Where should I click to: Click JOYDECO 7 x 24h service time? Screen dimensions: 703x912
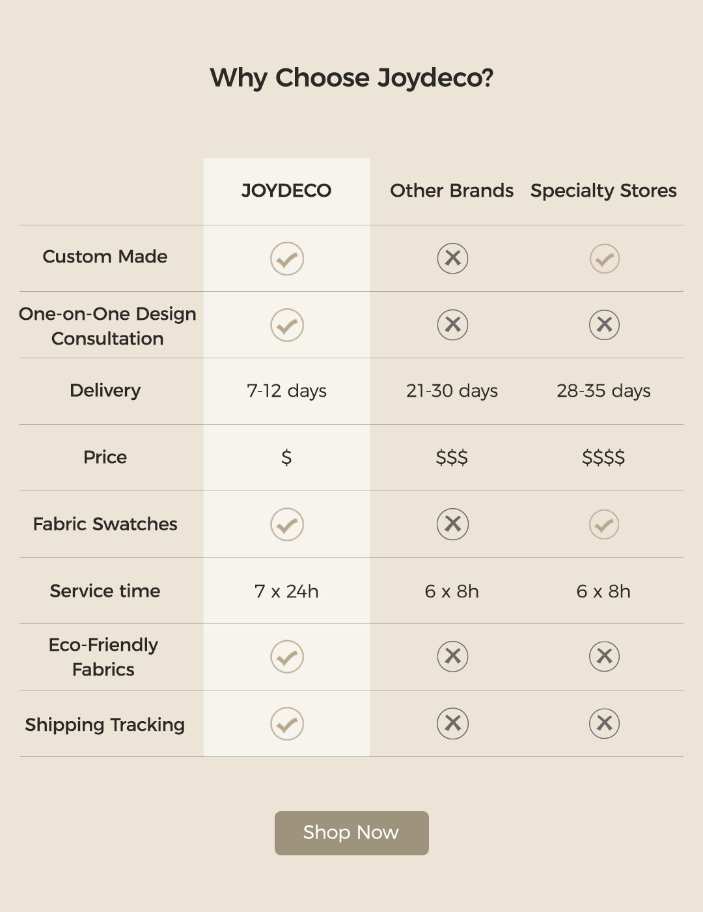coord(286,591)
